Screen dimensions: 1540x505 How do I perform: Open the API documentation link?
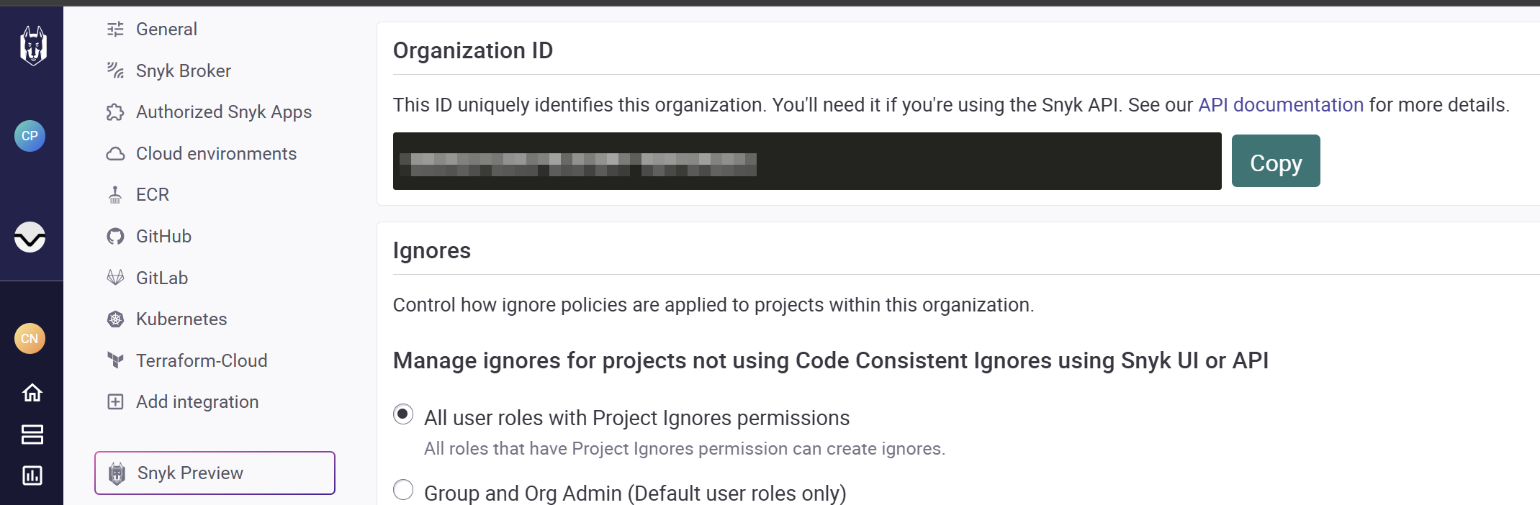[1279, 104]
